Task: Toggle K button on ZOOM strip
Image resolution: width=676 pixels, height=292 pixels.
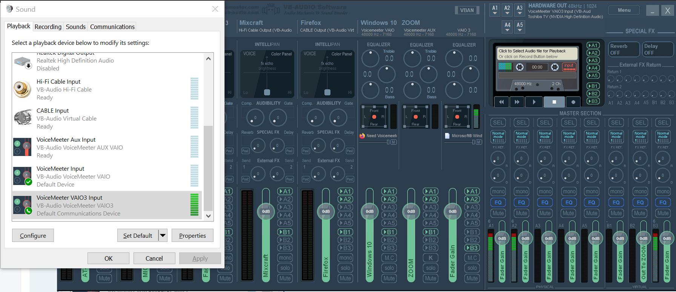Action: [431, 258]
